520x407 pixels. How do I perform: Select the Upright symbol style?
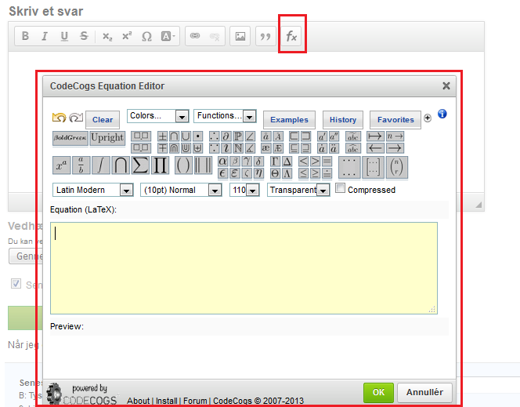[x=107, y=138]
